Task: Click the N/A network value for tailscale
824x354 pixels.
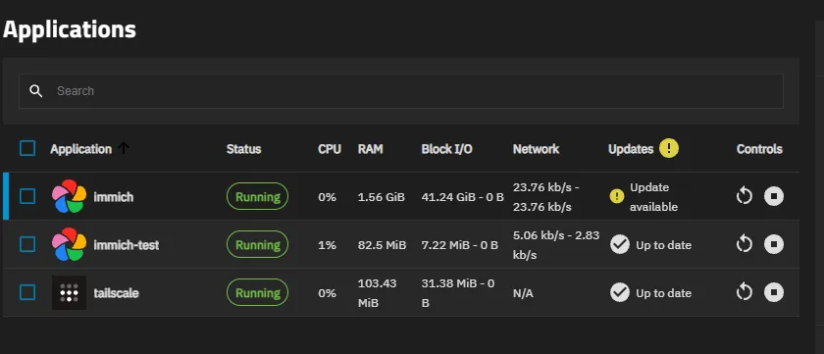Action: tap(523, 293)
